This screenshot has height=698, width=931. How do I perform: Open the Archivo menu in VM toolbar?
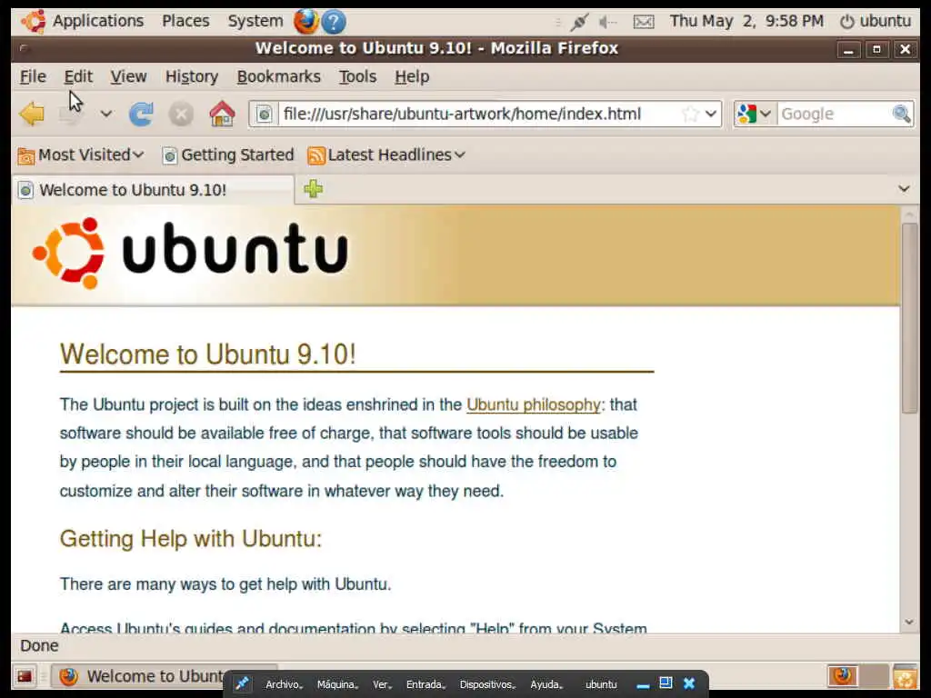tap(284, 684)
